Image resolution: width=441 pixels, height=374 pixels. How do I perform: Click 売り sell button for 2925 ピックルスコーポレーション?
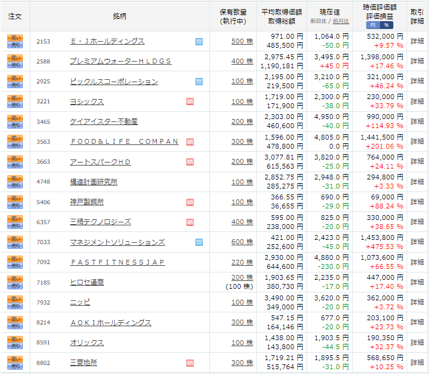[x=15, y=85]
